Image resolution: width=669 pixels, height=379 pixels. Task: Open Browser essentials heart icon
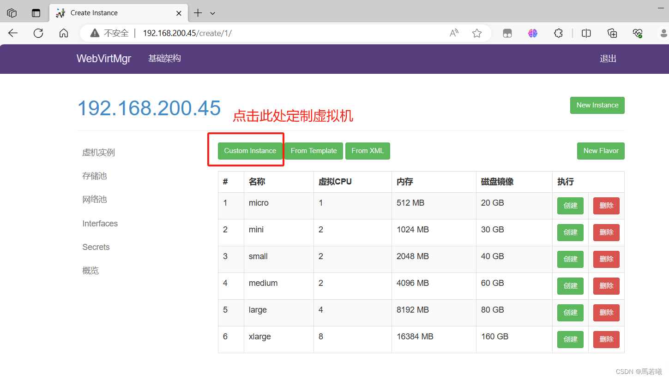point(638,33)
